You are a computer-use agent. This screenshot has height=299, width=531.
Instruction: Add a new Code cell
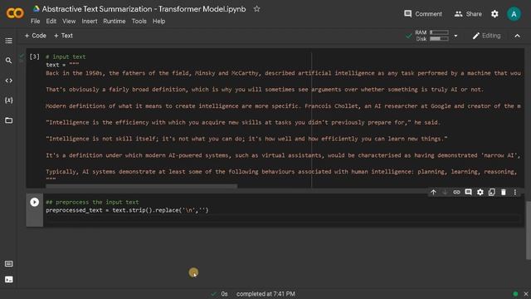(x=35, y=36)
